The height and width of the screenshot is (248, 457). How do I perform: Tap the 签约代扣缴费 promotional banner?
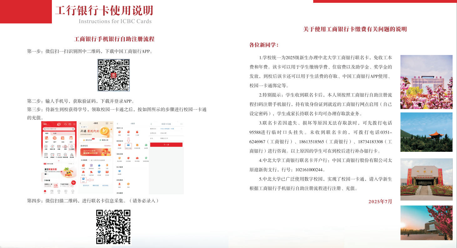[x=96, y=152]
